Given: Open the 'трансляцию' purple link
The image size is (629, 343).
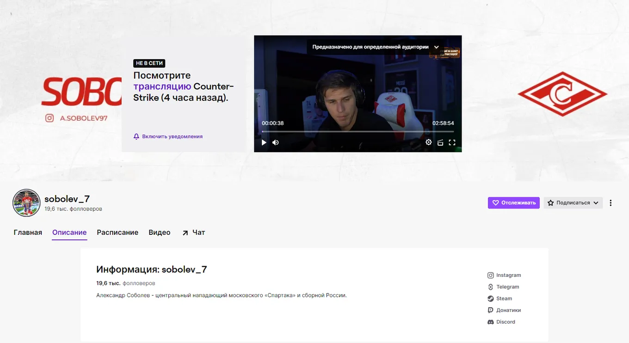Looking at the screenshot, I should pyautogui.click(x=162, y=86).
